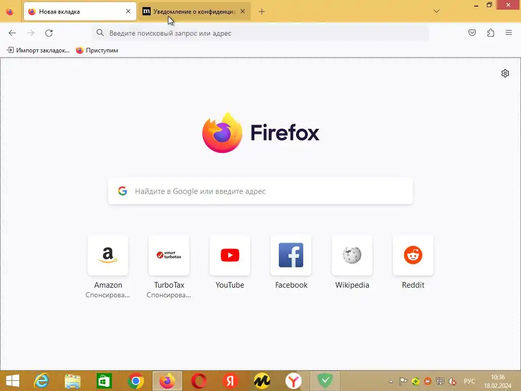Click the address bar search magnifier

(100, 33)
